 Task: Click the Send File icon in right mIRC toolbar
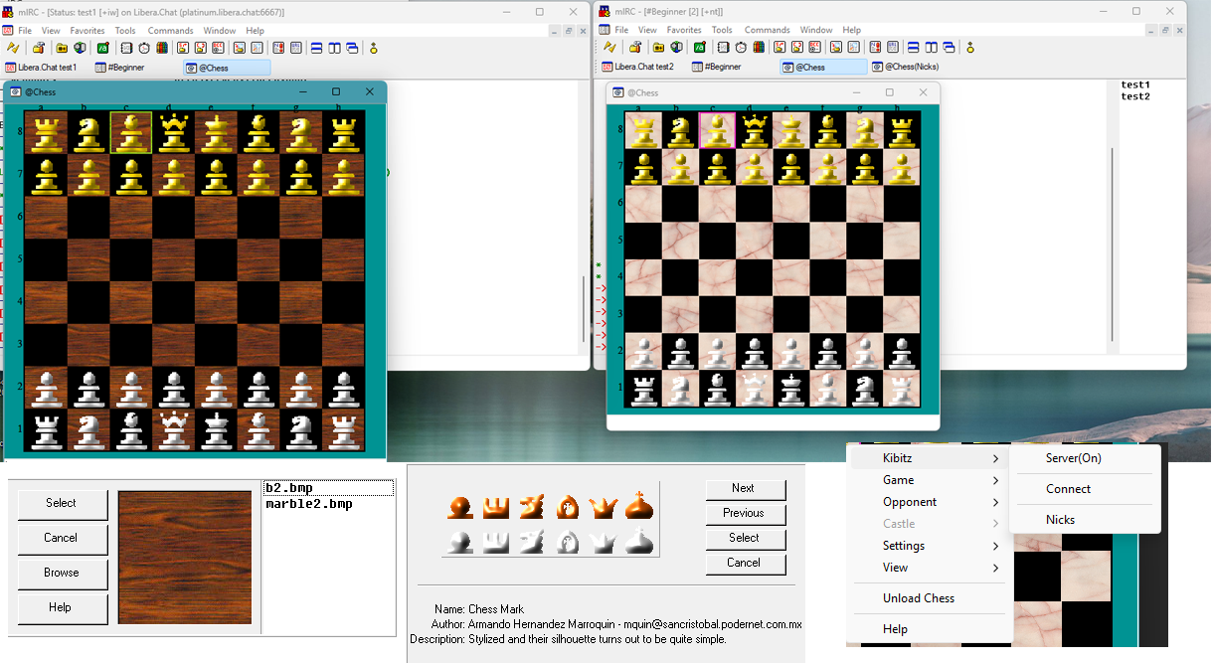pos(780,48)
